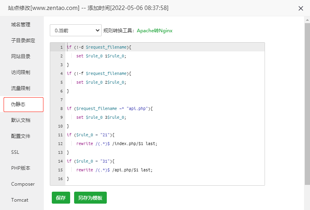Screen dimensions: 310x210
Task: Select the 伪静态 tab
Action: (x=23, y=104)
